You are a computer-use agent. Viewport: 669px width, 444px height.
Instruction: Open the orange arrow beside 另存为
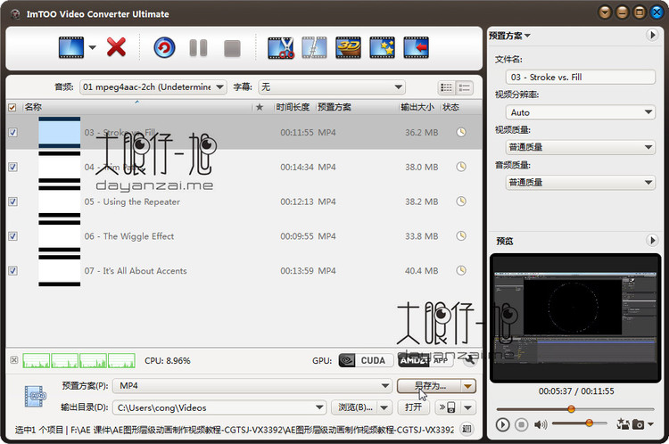point(468,386)
